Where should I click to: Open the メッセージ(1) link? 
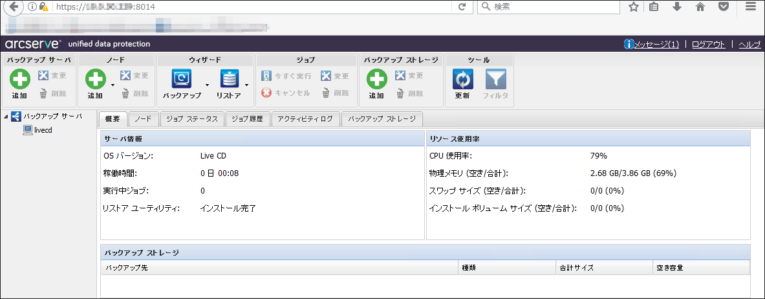click(652, 45)
